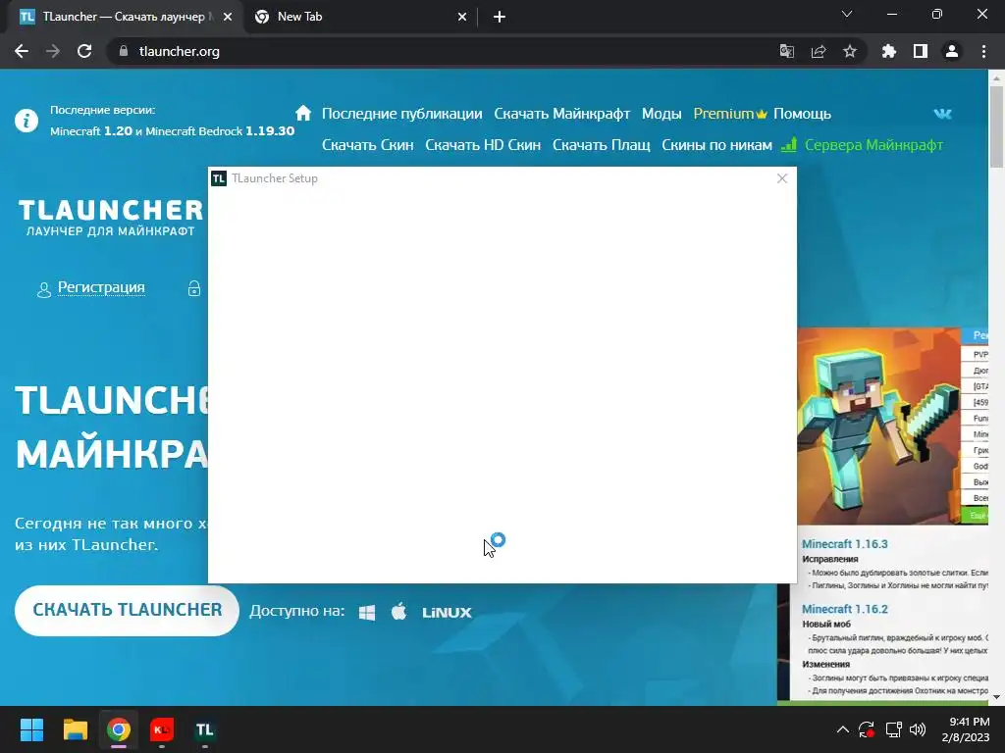1005x753 pixels.
Task: Close the New Tab tab
Action: 462,17
